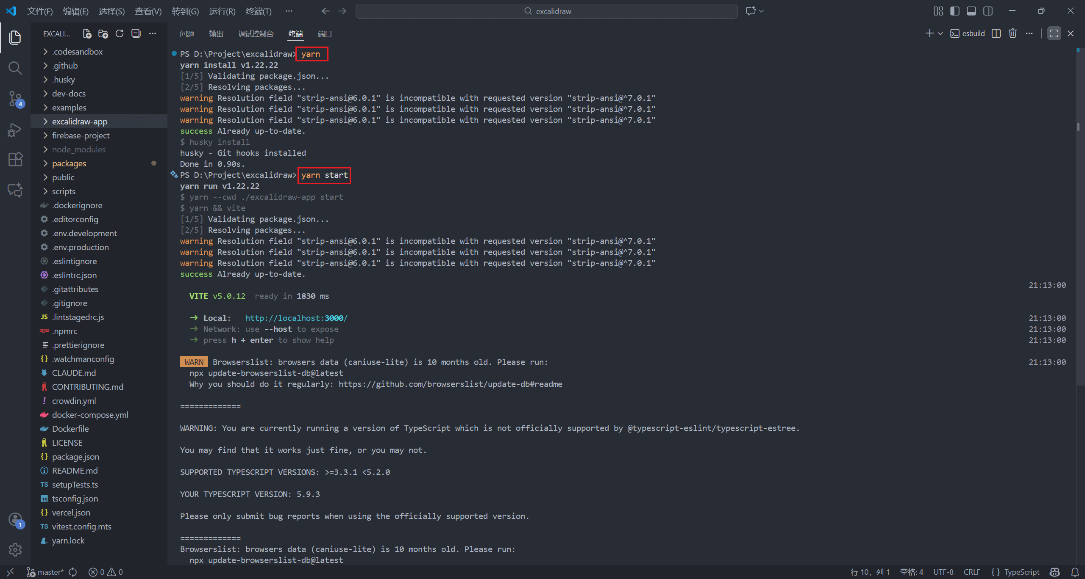Click the master branch status bar button

coord(46,572)
